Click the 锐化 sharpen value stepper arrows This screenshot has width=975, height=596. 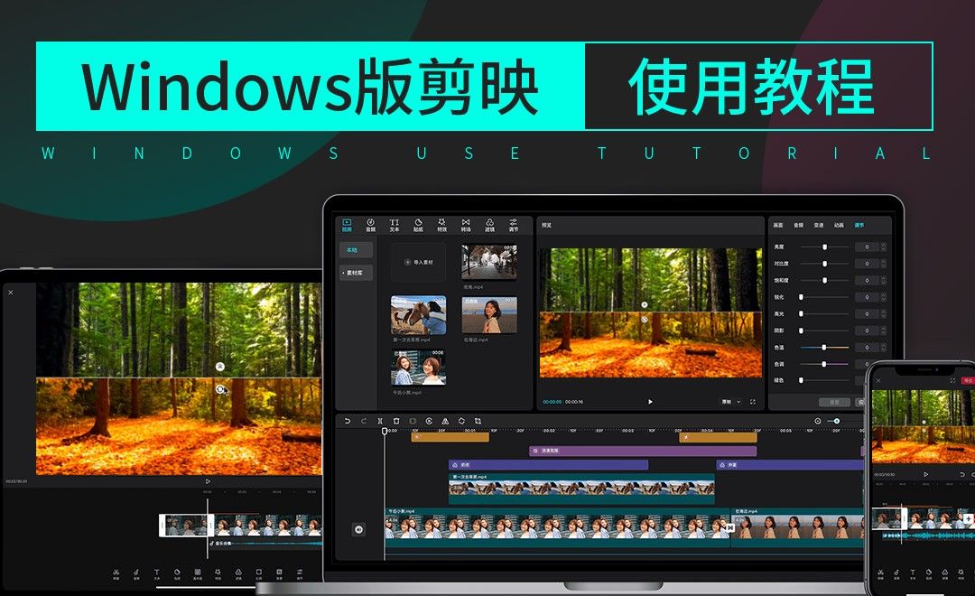[884, 297]
